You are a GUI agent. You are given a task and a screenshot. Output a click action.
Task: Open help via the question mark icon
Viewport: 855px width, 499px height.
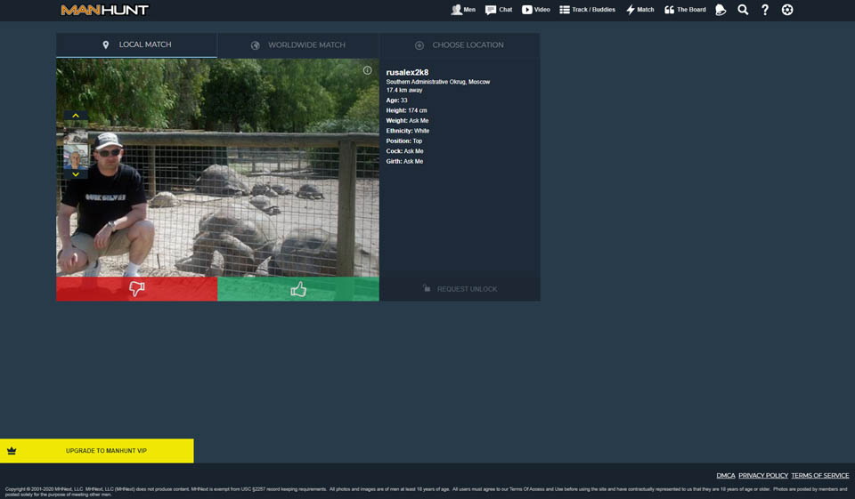click(765, 10)
